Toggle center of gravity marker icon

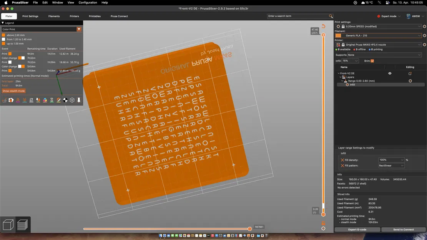tap(65, 100)
